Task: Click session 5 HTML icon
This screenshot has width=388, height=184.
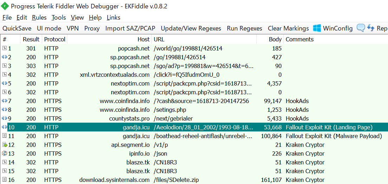Action: pyautogui.click(x=5, y=83)
